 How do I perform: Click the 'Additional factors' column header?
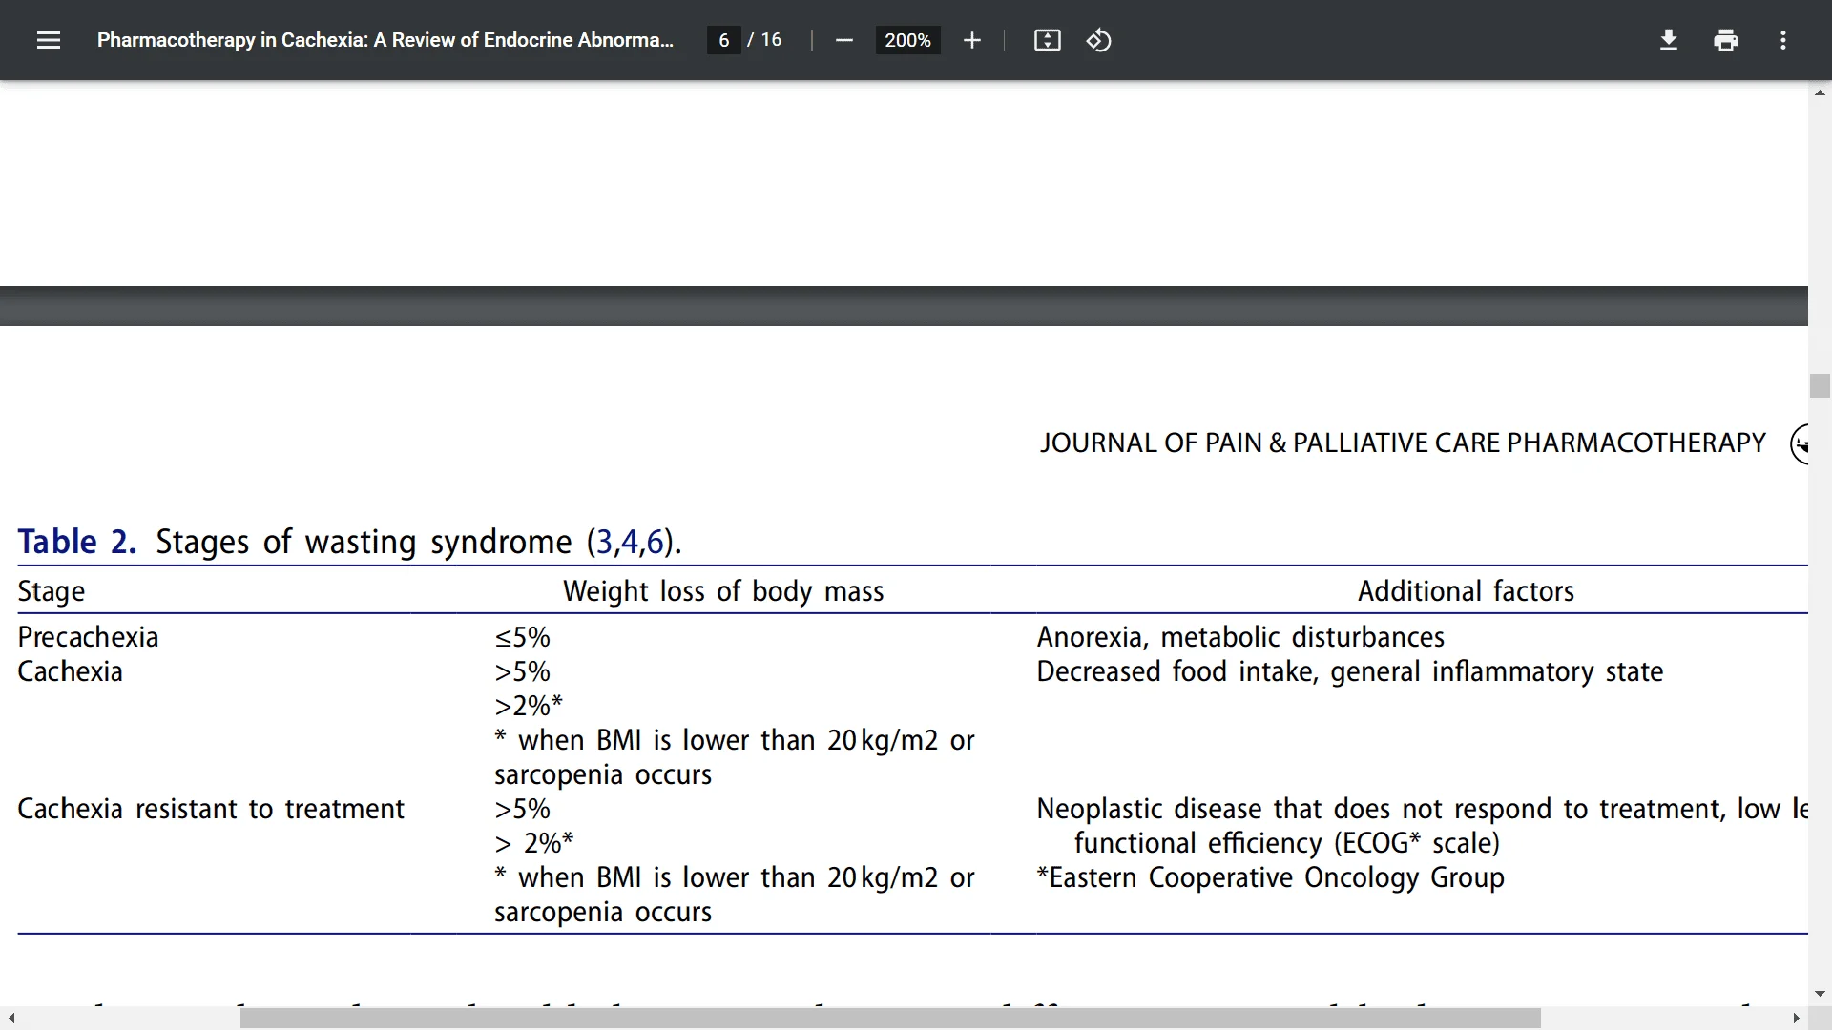pos(1466,591)
